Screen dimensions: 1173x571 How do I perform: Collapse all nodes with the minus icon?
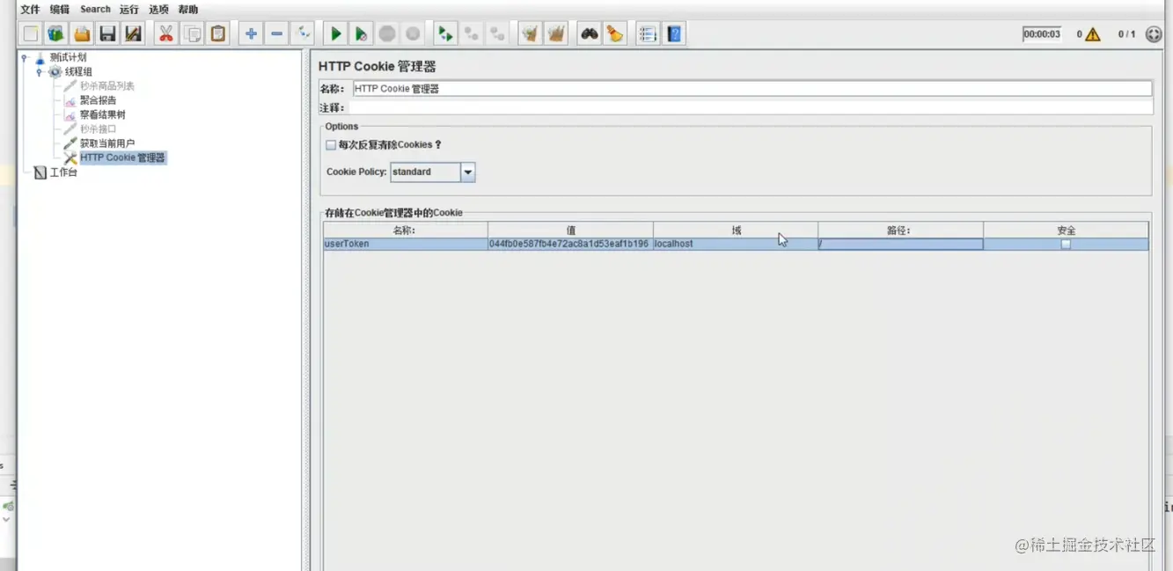(276, 34)
